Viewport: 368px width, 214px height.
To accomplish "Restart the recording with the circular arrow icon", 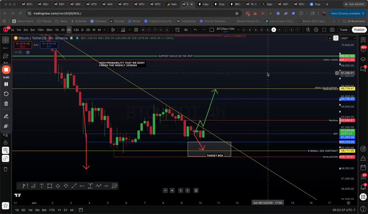I will click(6, 94).
